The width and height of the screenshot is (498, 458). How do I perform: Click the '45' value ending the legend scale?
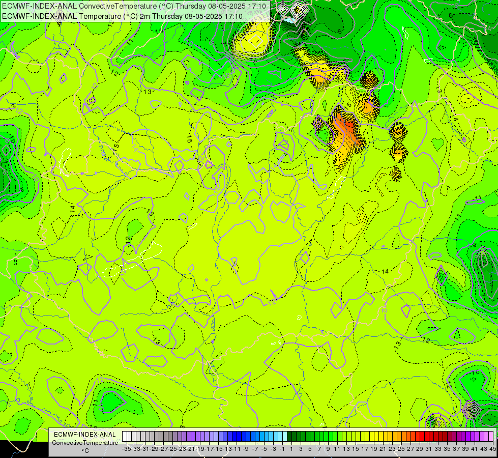coord(493,449)
